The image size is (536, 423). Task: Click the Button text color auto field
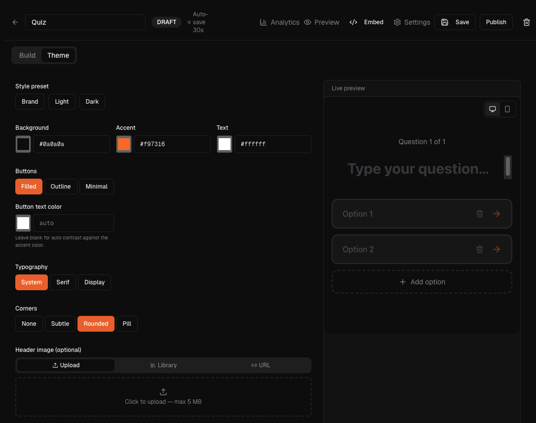tap(74, 223)
